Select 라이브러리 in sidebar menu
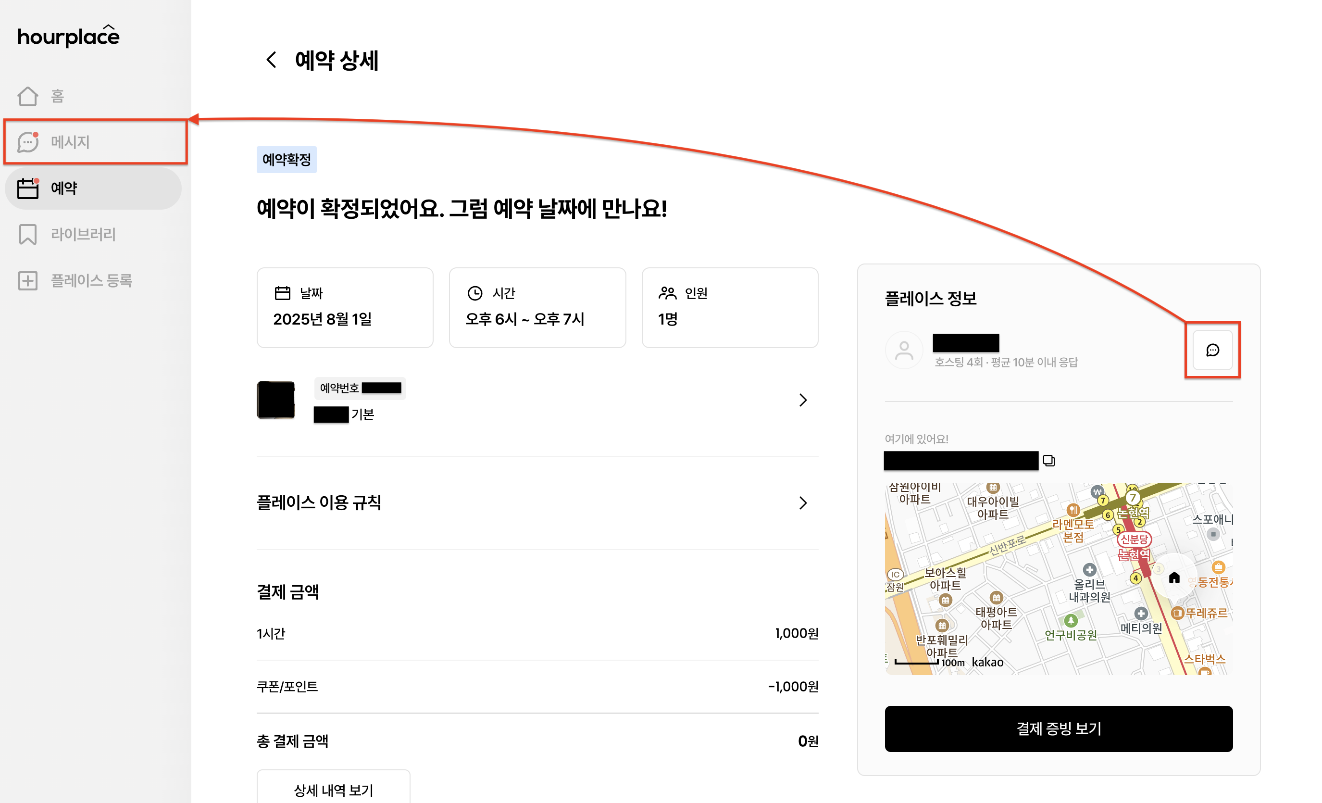 [x=83, y=235]
